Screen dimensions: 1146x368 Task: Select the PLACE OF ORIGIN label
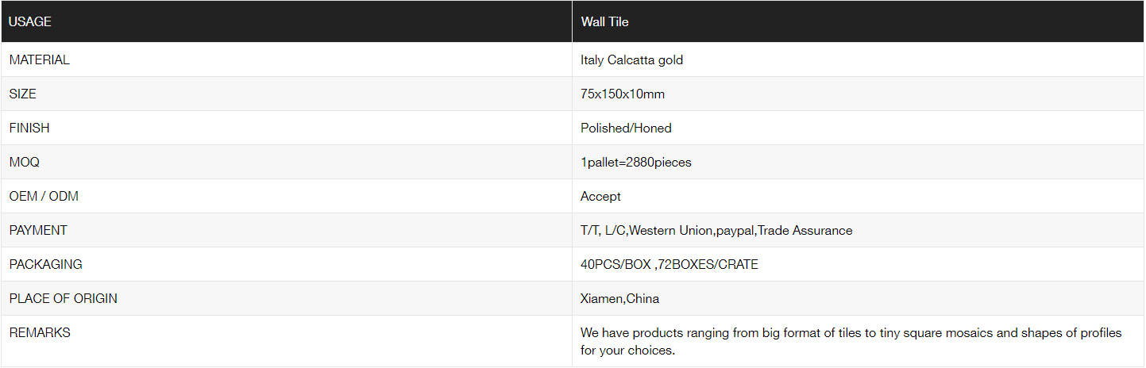[64, 298]
